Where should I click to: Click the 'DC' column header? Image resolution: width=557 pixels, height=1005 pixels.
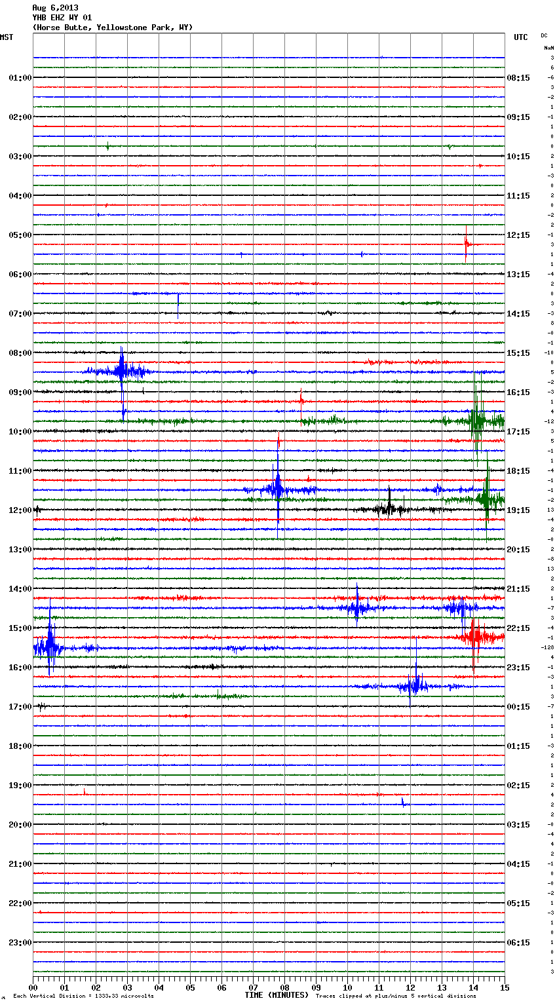coord(544,35)
